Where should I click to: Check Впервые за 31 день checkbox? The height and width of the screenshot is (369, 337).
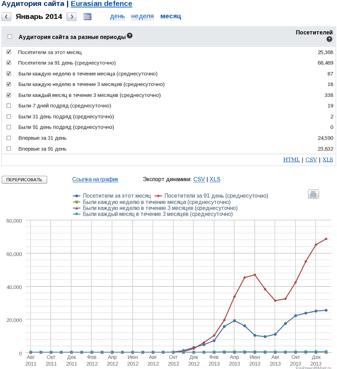(9, 138)
